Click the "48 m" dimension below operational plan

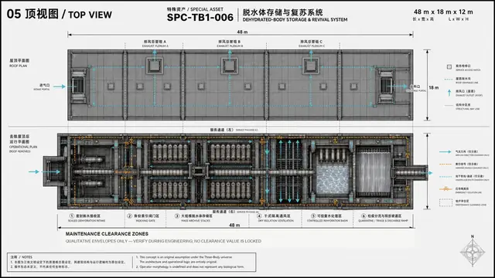pos(234,225)
